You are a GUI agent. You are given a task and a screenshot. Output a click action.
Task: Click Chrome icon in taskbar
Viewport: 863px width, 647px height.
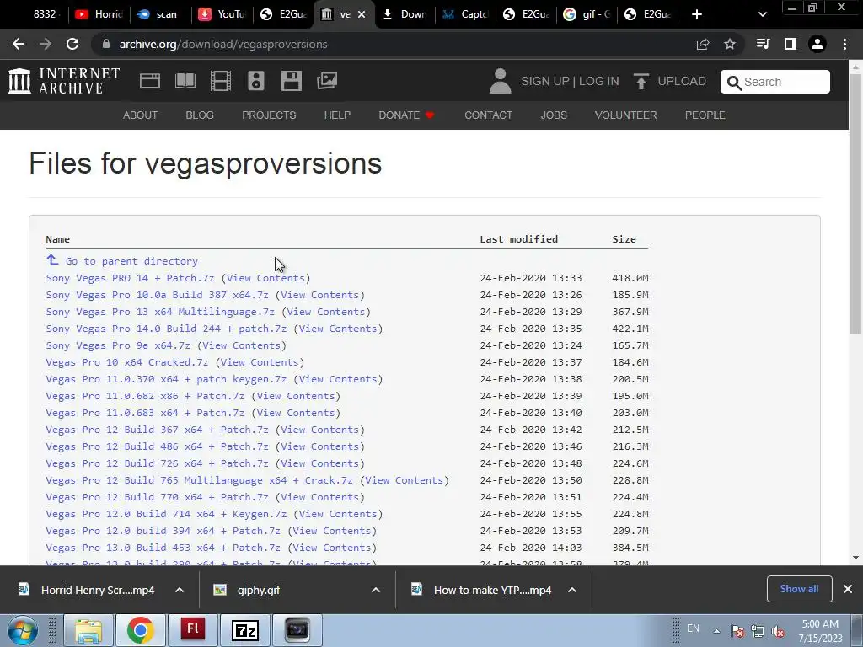141,630
